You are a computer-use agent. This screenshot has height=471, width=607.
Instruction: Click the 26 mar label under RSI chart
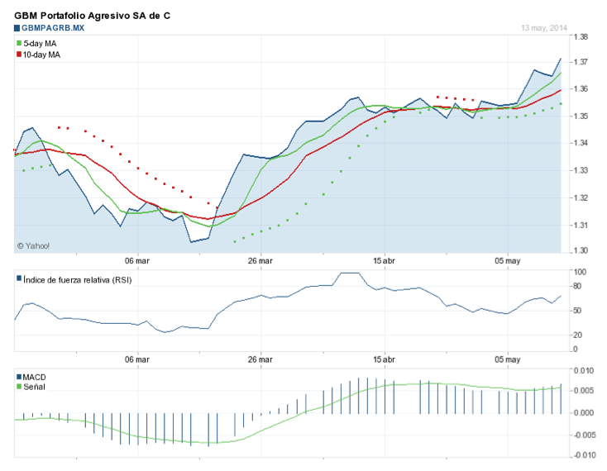260,359
